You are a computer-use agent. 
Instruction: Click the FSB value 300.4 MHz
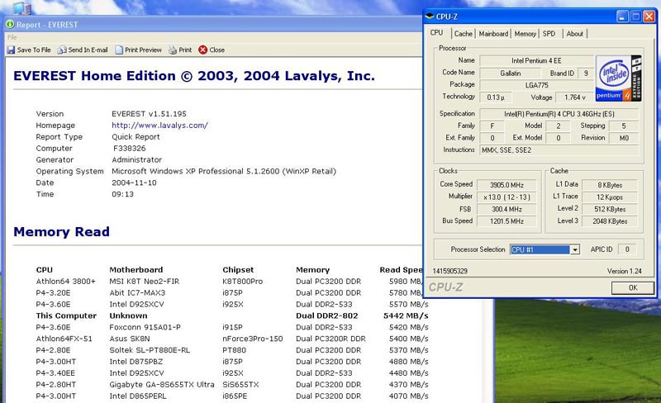[506, 209]
